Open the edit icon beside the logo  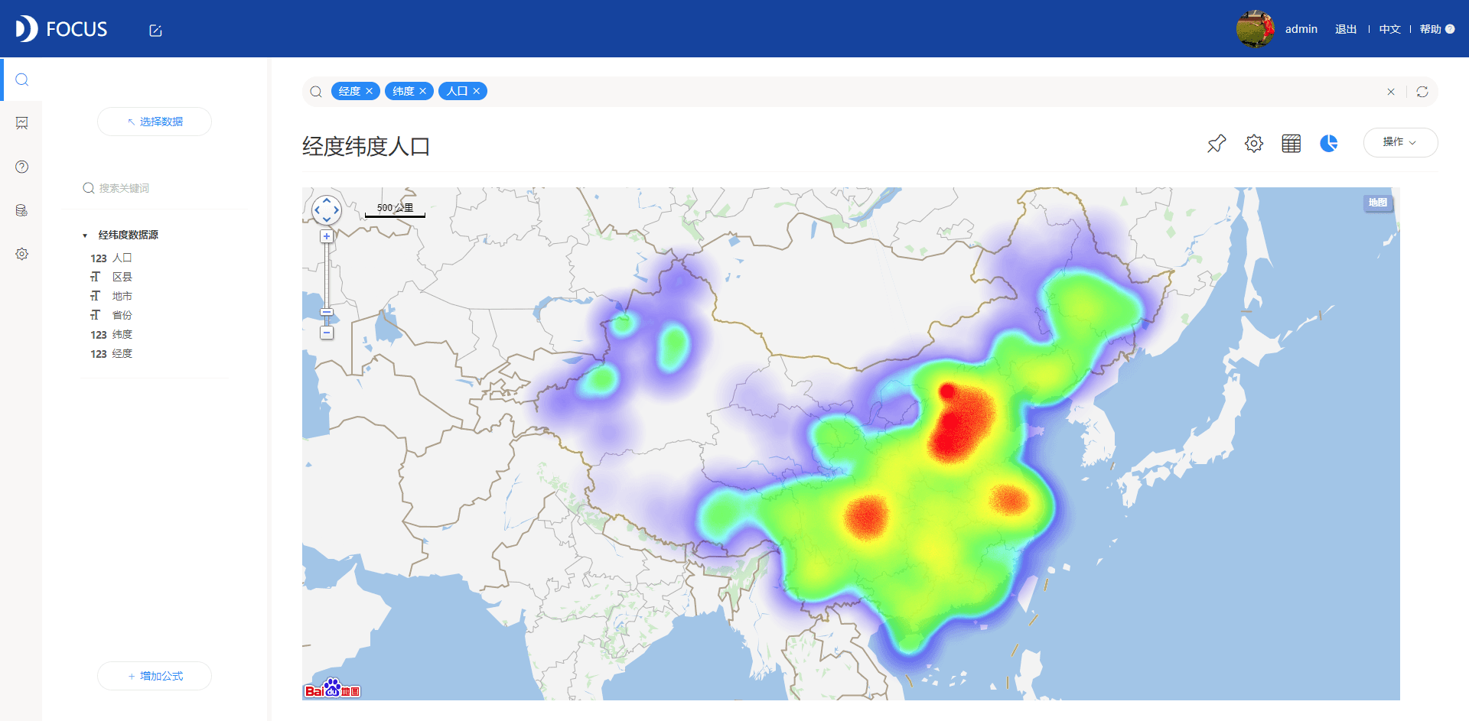(x=155, y=31)
